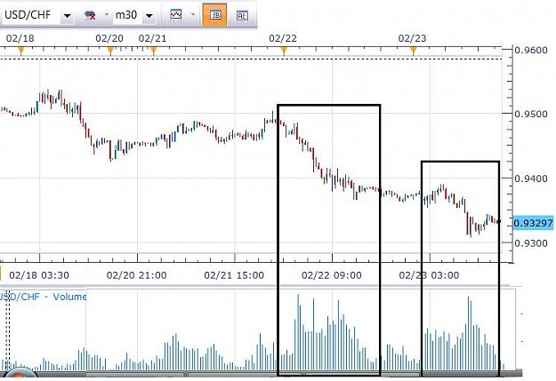
Task: Expand the small arrow beside the red X icon
Action: click(x=107, y=15)
